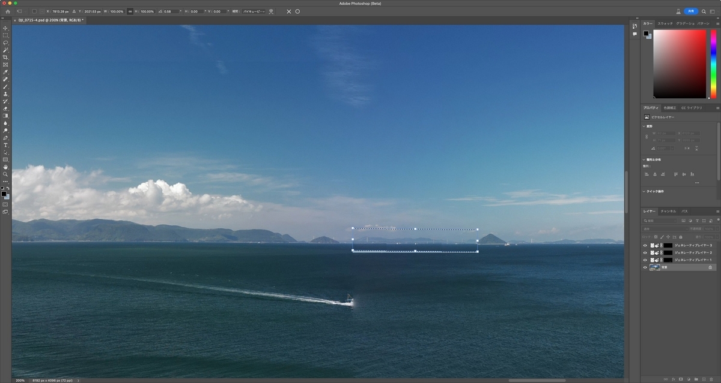Open the layer filter kind dropdown
Screen dimensions: 721x383
pyautogui.click(x=660, y=221)
